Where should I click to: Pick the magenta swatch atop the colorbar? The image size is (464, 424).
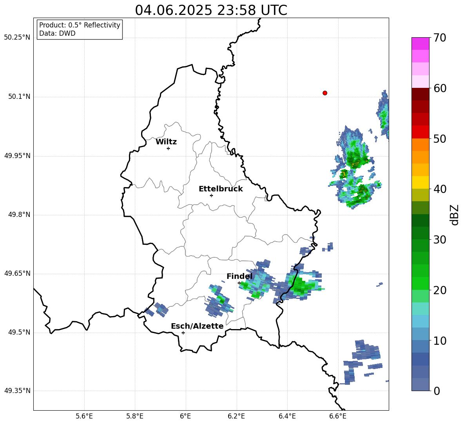click(420, 44)
